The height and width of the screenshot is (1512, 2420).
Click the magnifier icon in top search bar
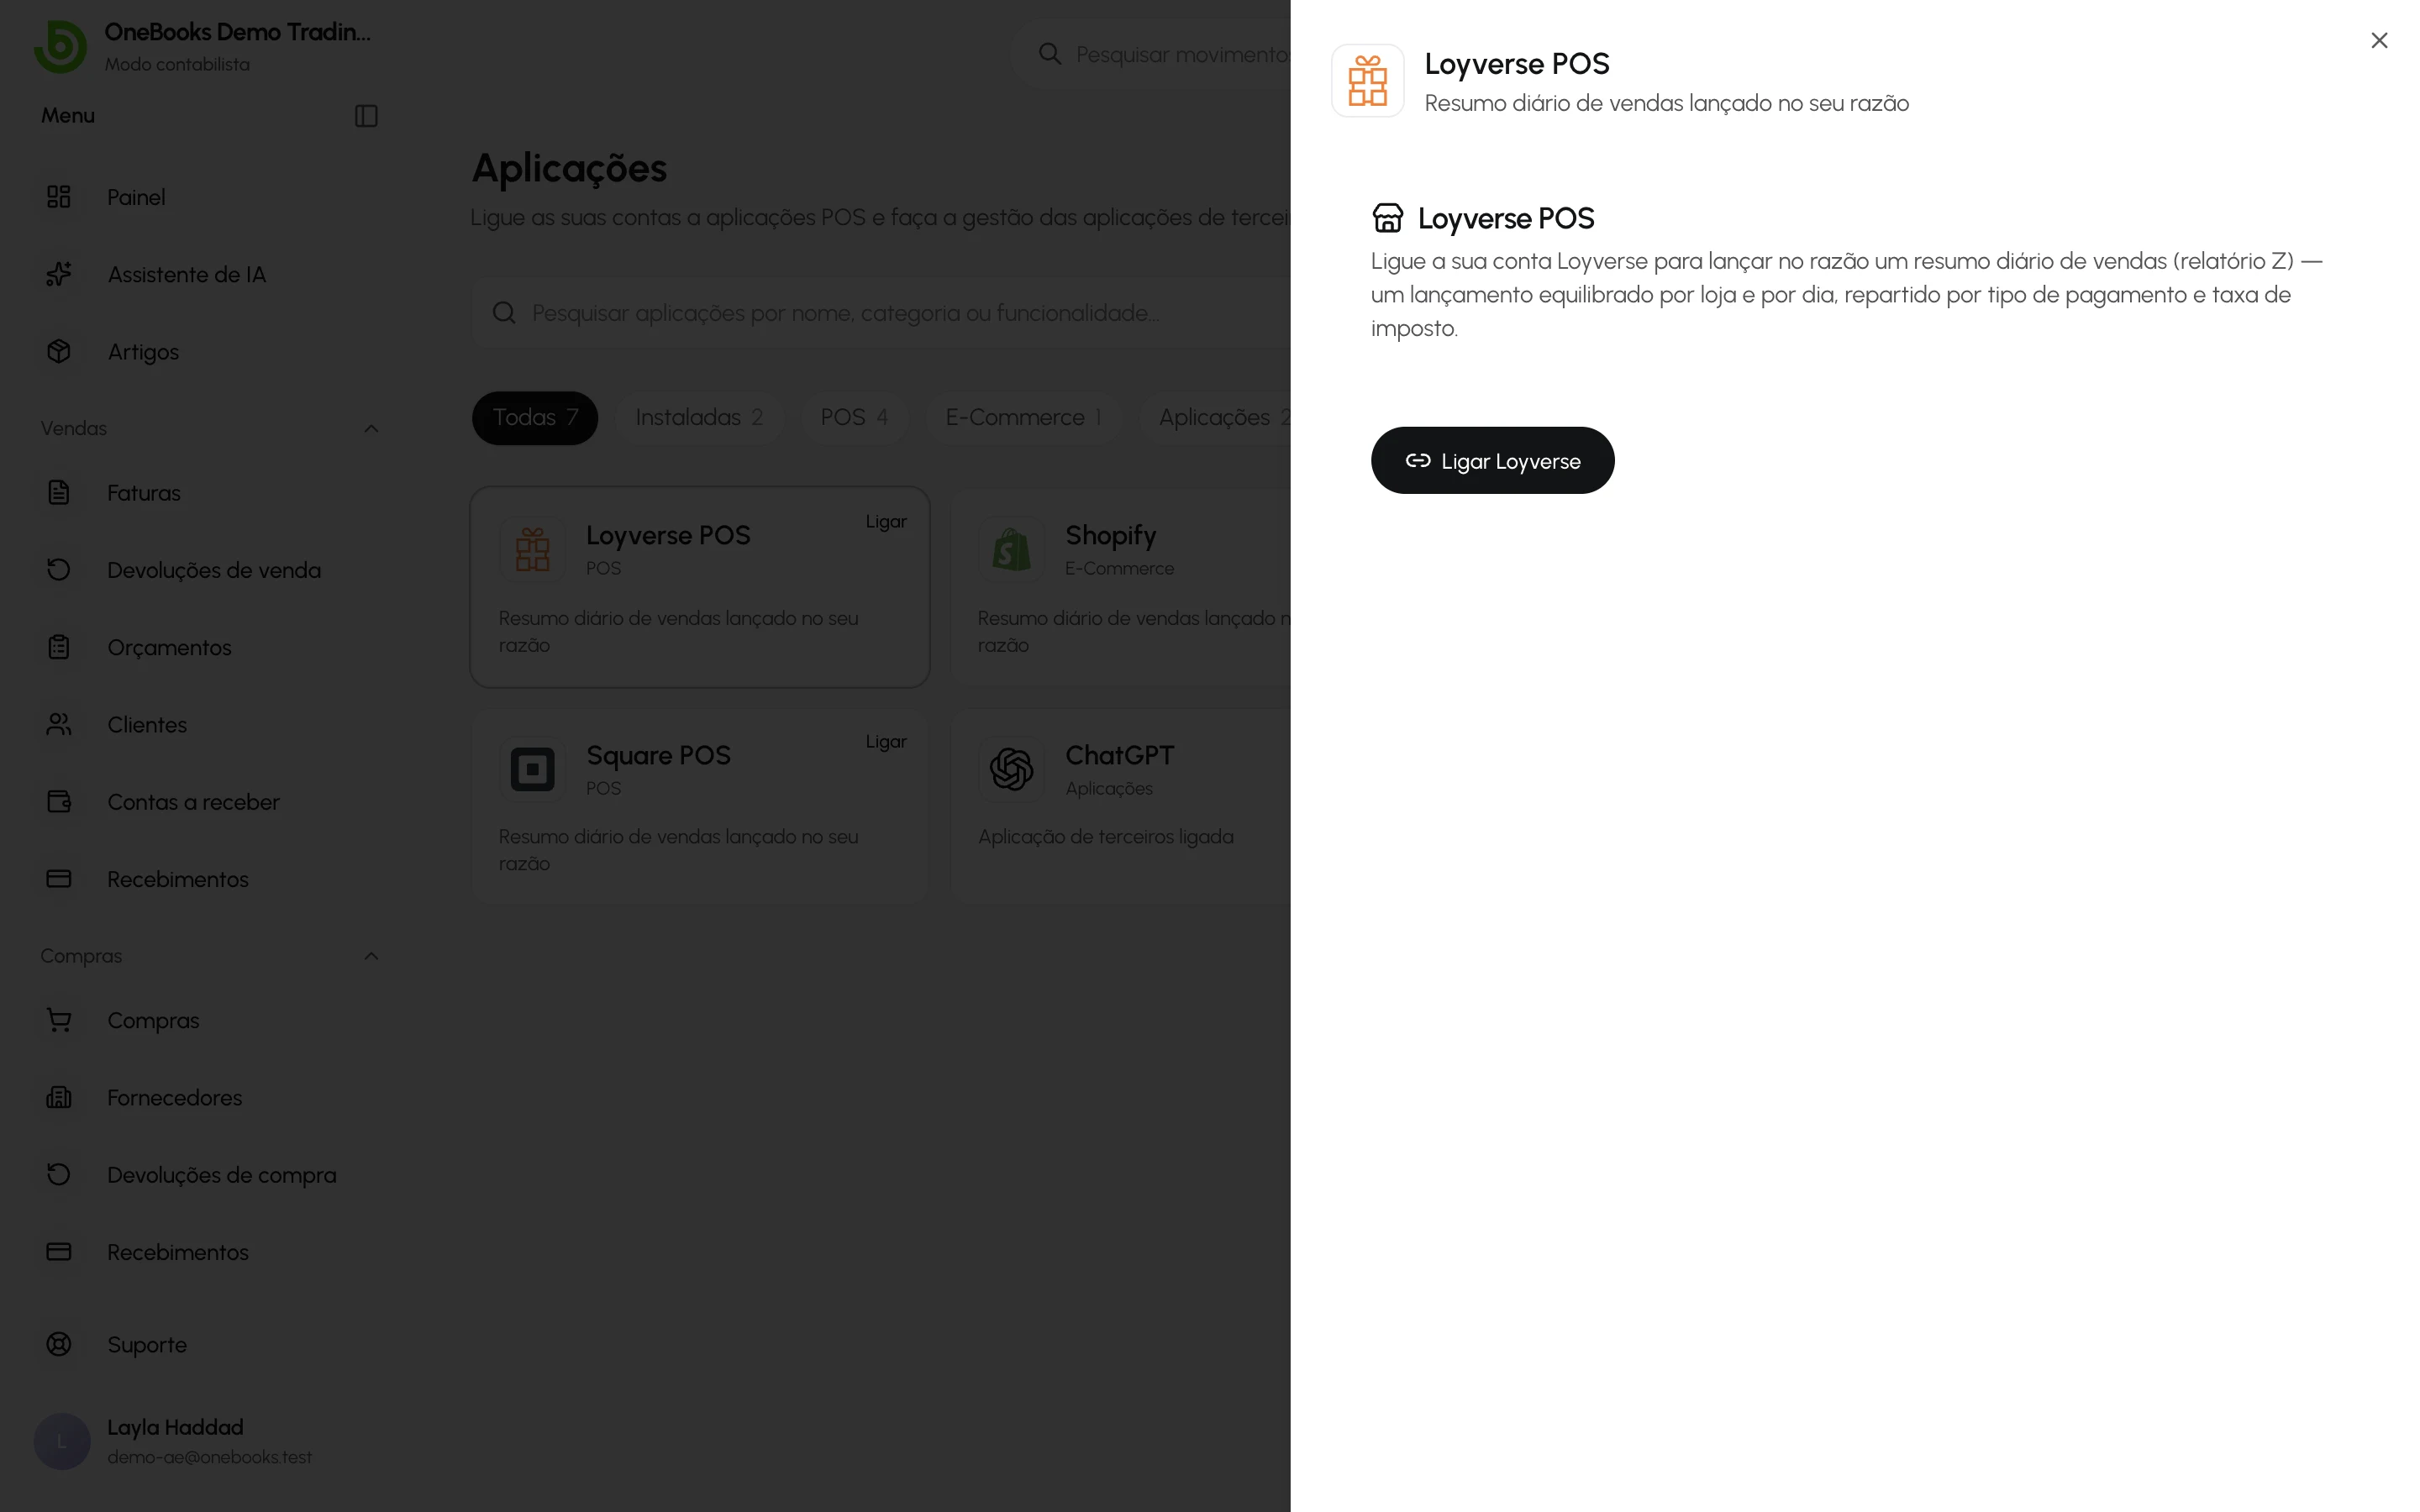[1049, 54]
